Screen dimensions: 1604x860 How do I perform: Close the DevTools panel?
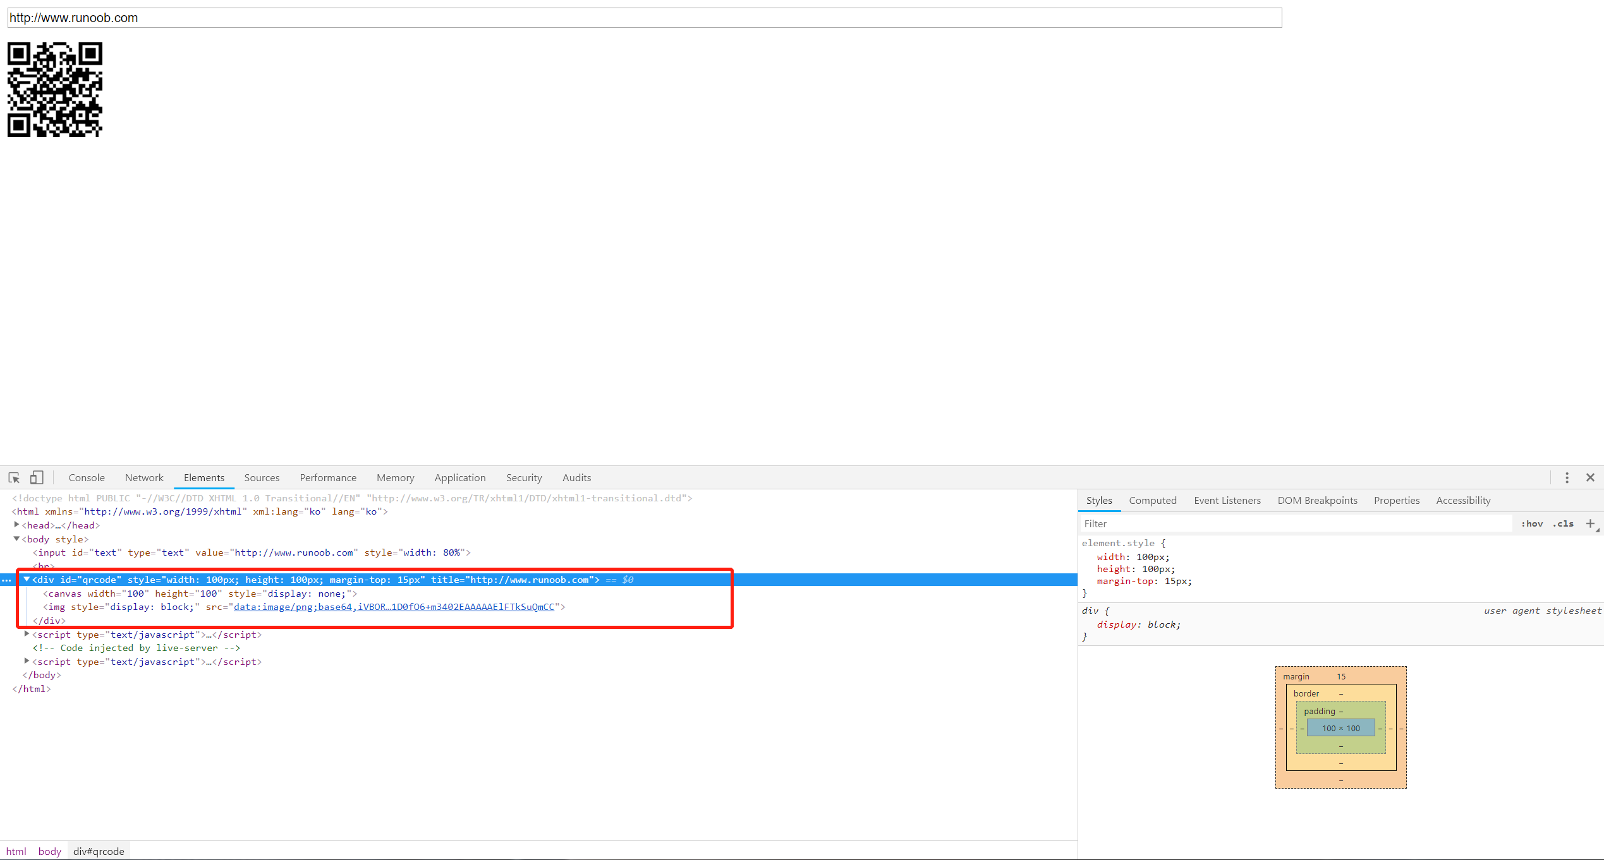1590,477
